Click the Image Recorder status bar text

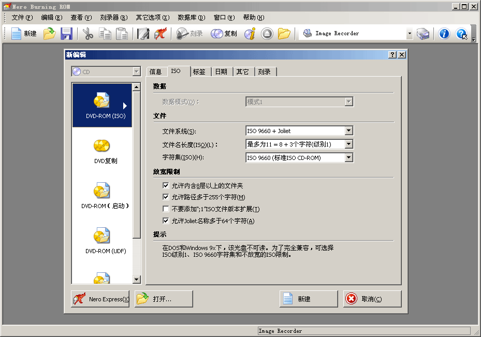(x=280, y=331)
